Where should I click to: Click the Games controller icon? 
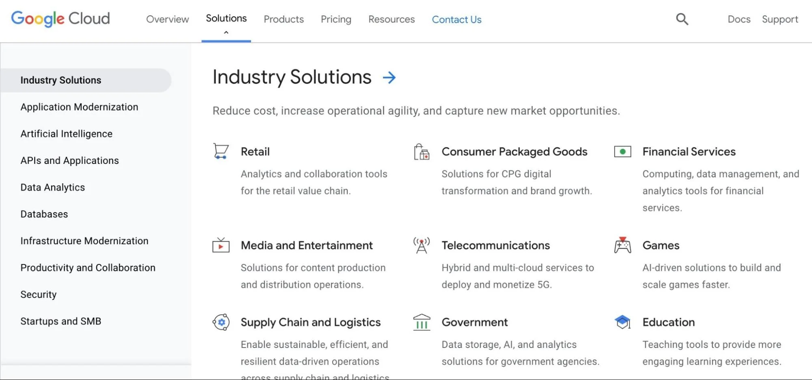point(623,245)
